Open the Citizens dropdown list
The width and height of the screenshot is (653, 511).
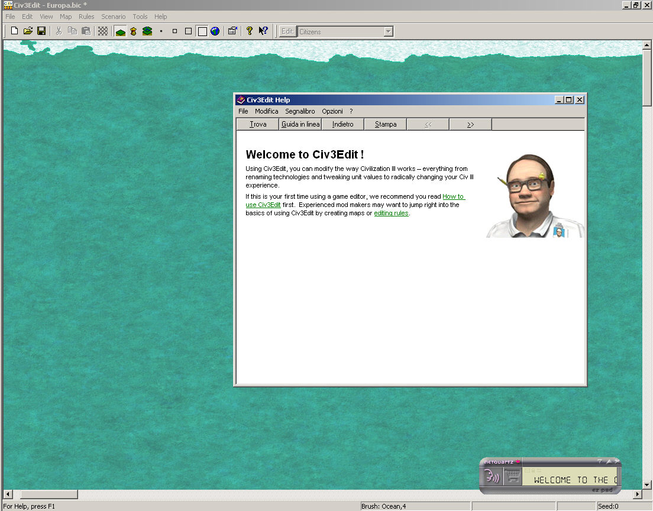click(389, 32)
